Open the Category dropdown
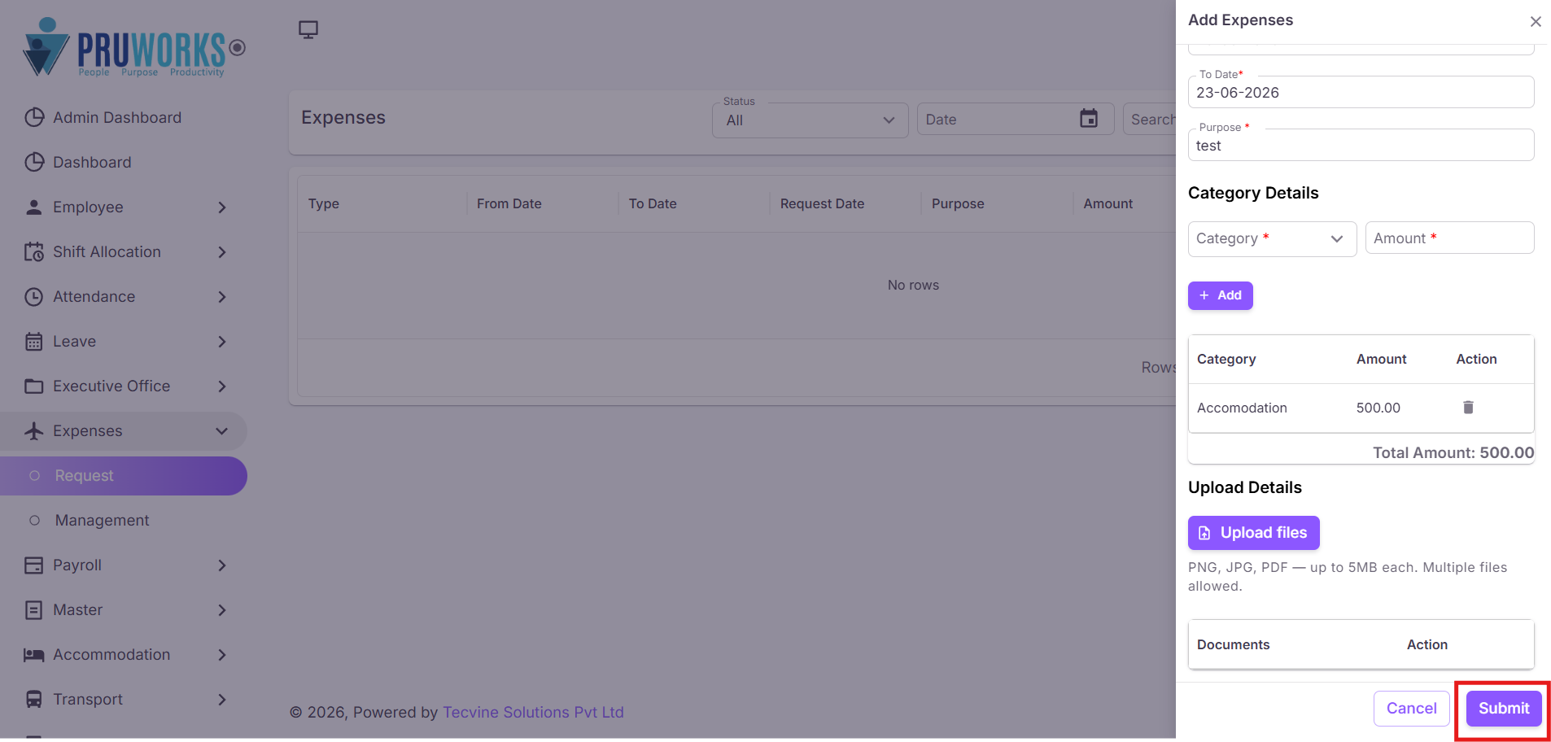This screenshot has height=742, width=1551. pyautogui.click(x=1272, y=238)
